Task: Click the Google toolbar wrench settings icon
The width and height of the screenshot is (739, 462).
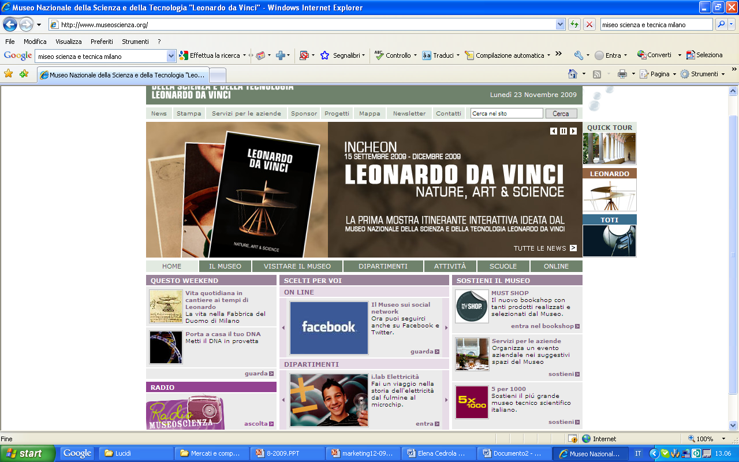Action: (x=578, y=55)
